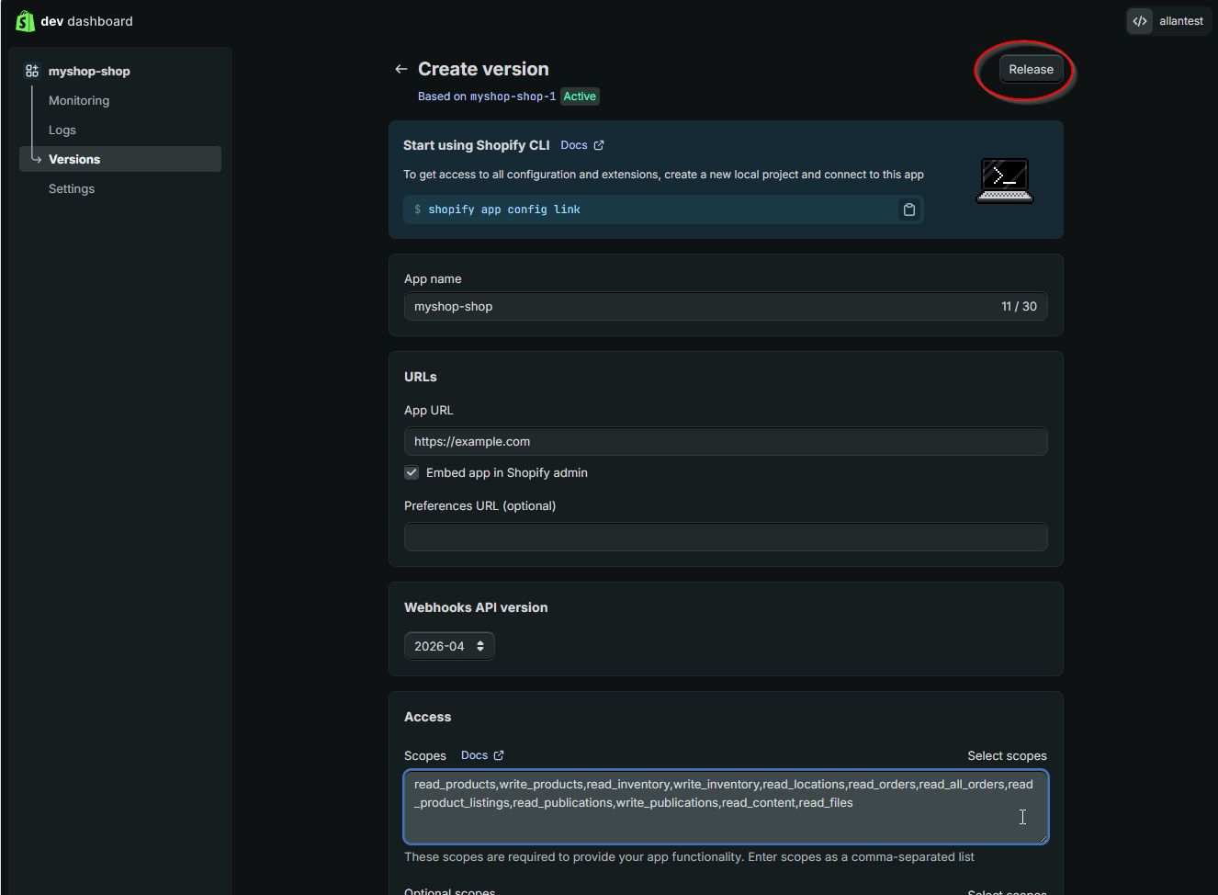Click the Shopify logo in the top bar
Screen dimensions: 1218x895
[x=25, y=20]
